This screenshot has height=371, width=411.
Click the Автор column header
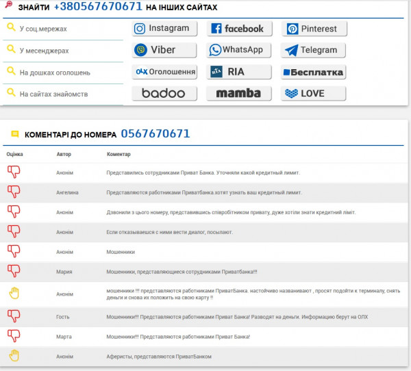click(x=64, y=154)
